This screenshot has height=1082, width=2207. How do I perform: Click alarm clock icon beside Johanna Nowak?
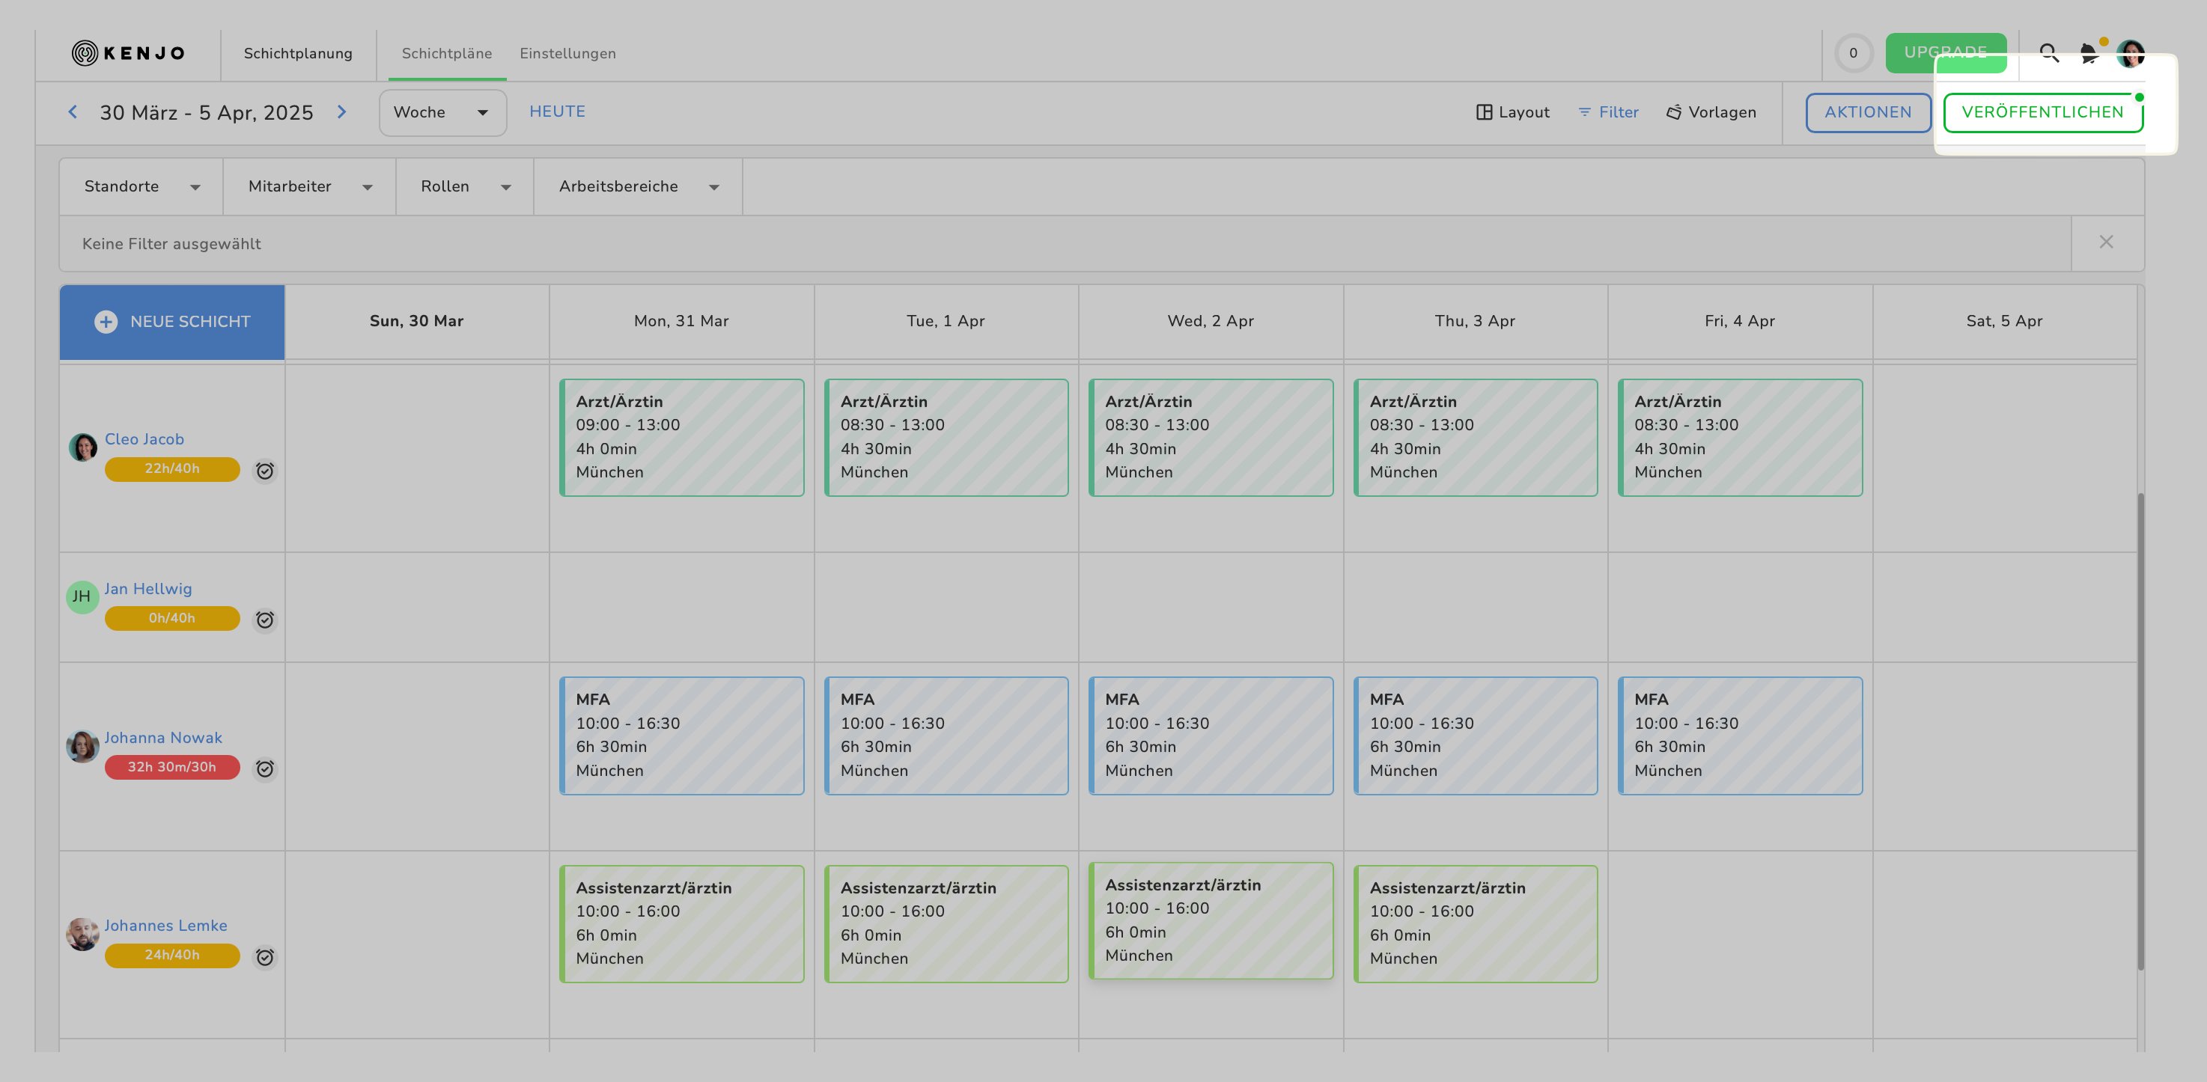click(x=265, y=768)
